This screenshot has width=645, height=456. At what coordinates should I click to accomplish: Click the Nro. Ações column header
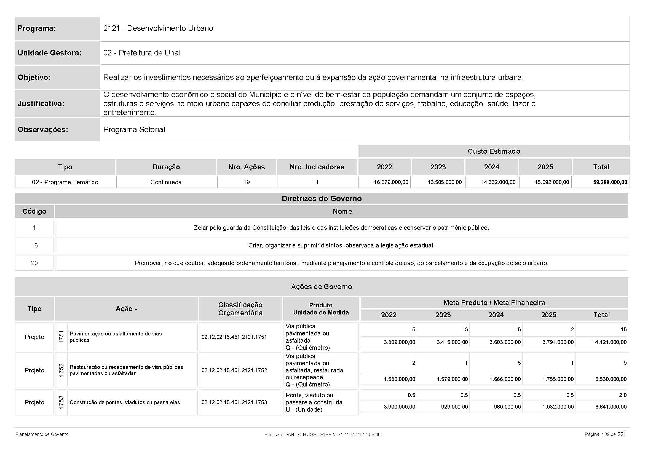(x=246, y=167)
